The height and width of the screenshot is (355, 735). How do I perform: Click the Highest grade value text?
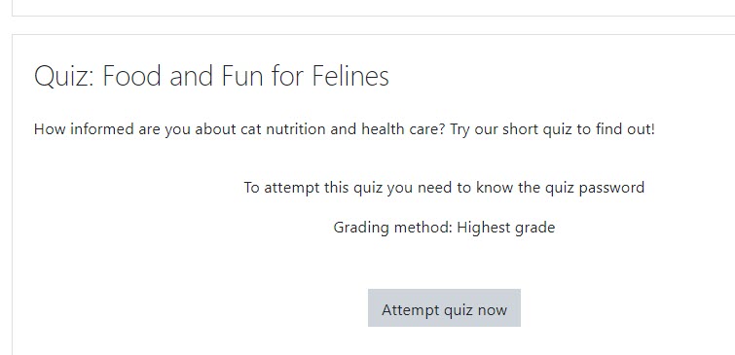506,228
